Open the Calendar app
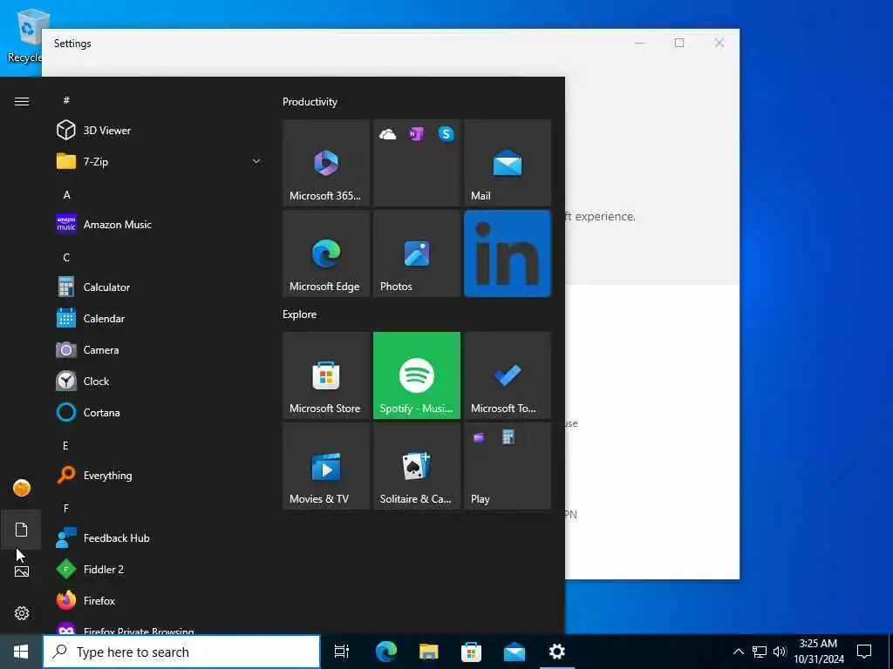 coord(159,318)
